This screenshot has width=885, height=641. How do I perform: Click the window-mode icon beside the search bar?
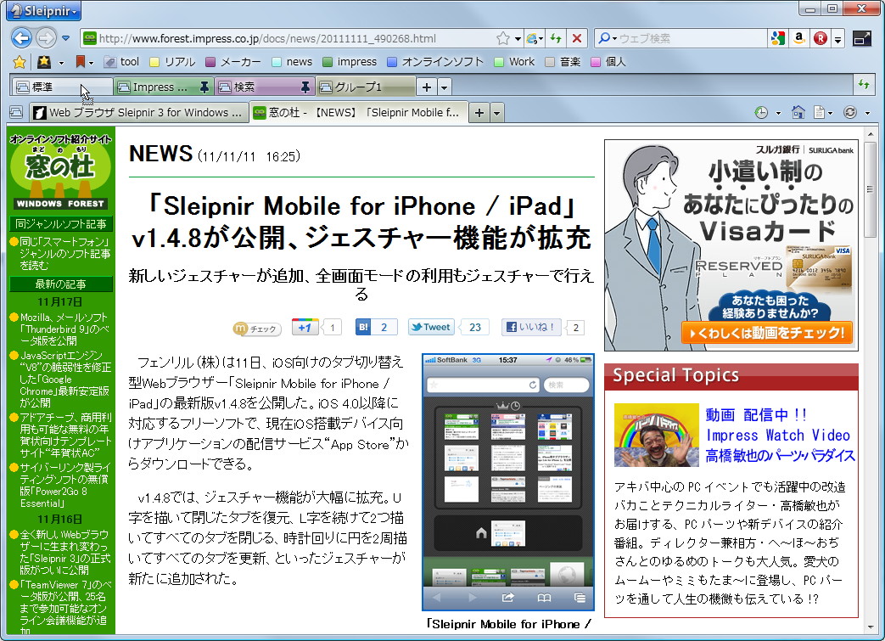862,38
